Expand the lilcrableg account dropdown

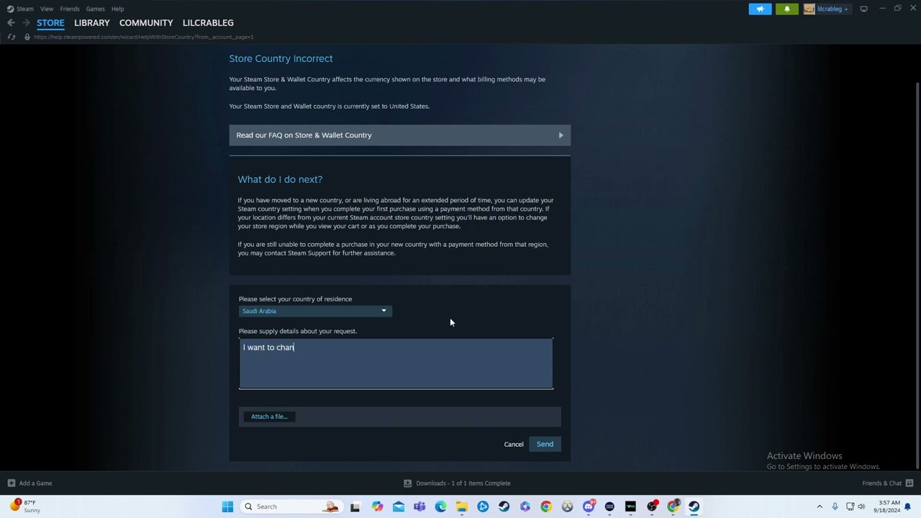pos(832,9)
